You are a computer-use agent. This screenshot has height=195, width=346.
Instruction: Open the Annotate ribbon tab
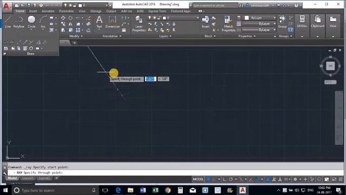(x=48, y=11)
